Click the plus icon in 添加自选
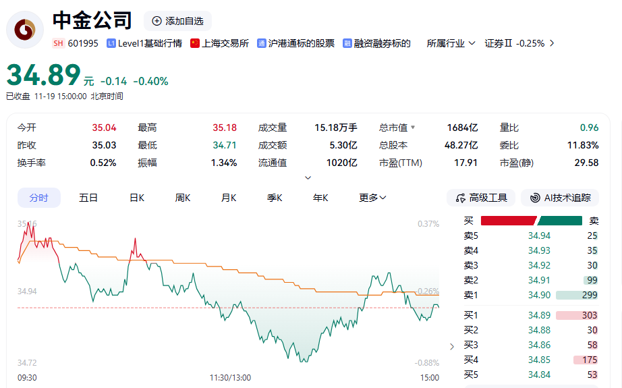622x388 pixels. click(x=157, y=21)
